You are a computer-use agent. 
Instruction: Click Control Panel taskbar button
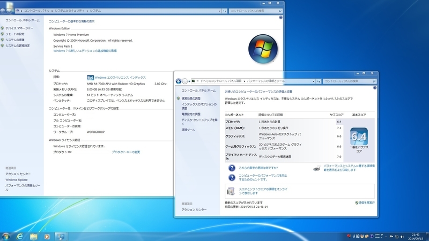(61, 237)
